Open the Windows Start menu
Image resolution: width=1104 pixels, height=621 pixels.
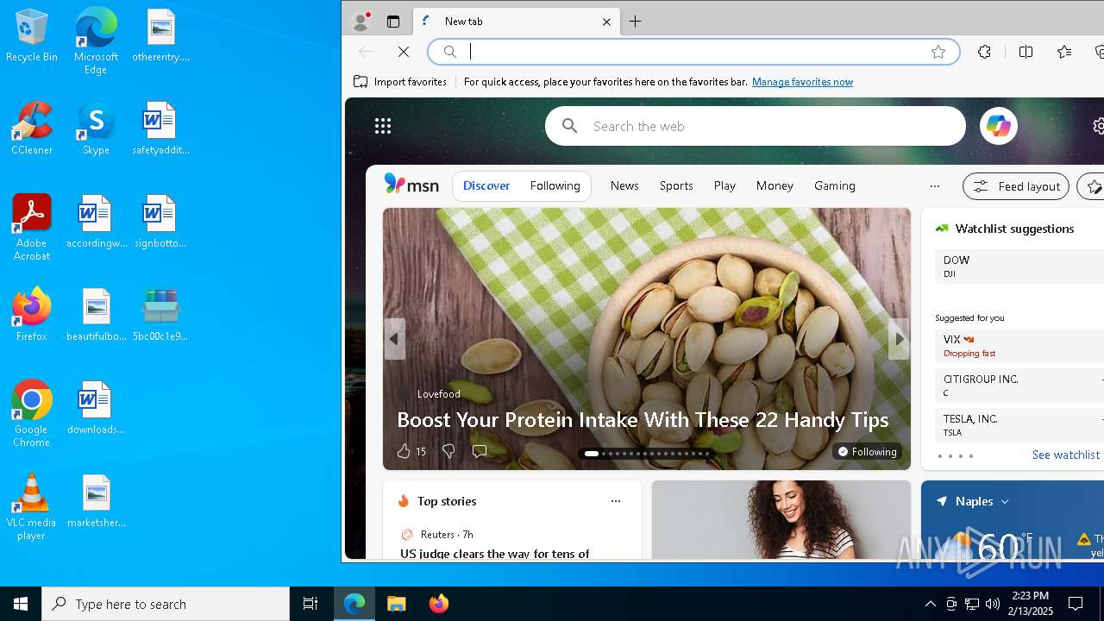(21, 604)
